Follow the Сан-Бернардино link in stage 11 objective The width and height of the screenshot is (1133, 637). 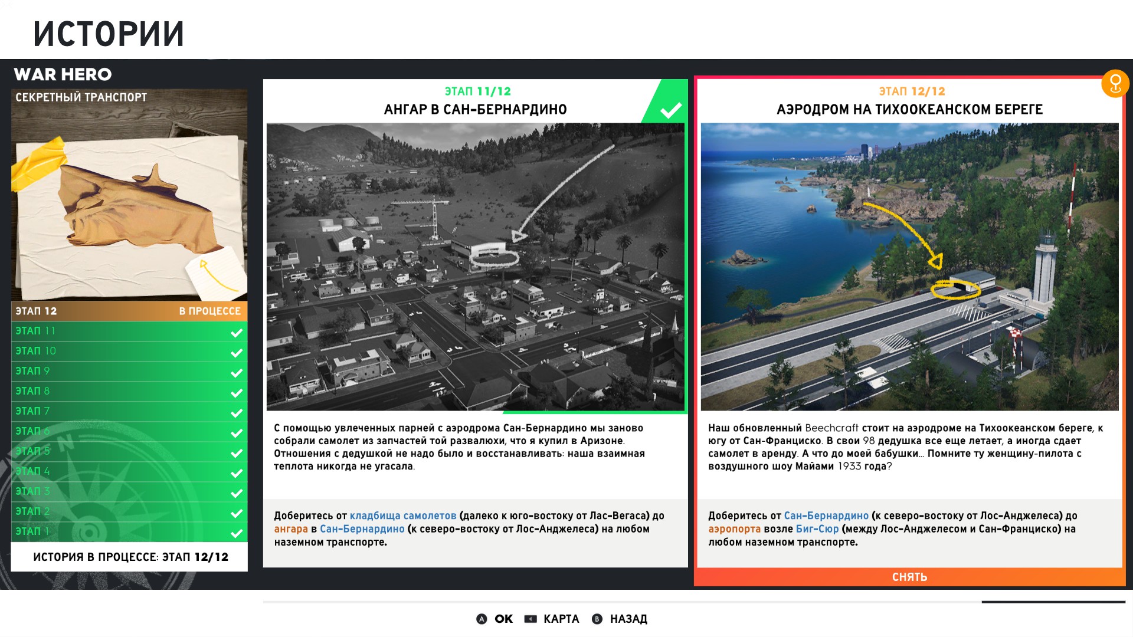[362, 529]
